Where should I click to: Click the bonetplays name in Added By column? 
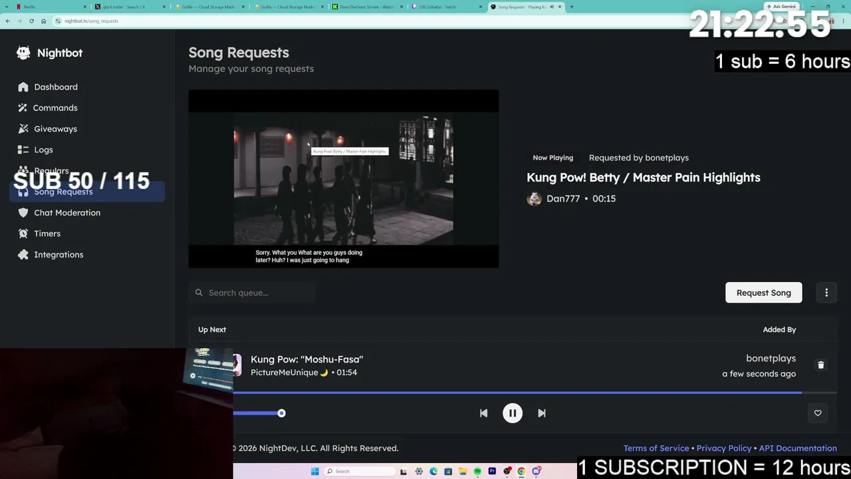point(771,359)
